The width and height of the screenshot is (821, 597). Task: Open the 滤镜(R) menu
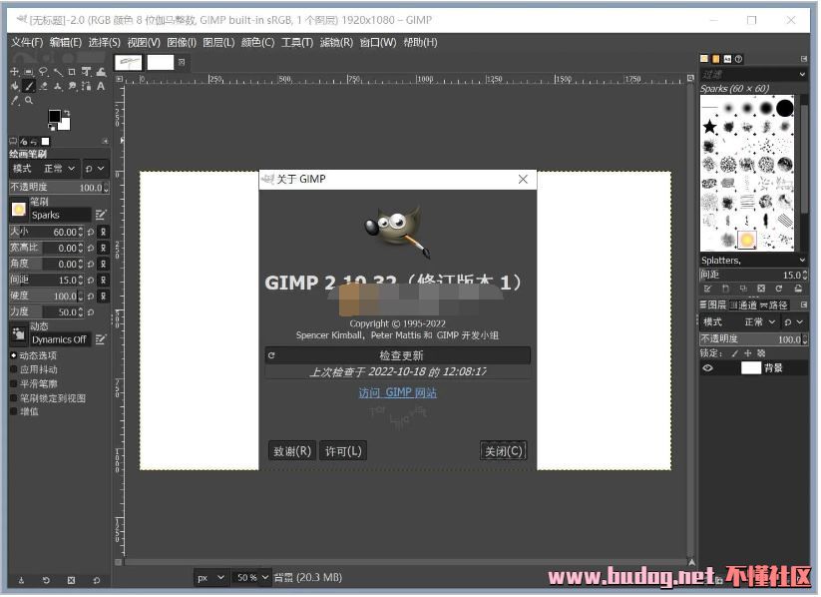click(336, 43)
